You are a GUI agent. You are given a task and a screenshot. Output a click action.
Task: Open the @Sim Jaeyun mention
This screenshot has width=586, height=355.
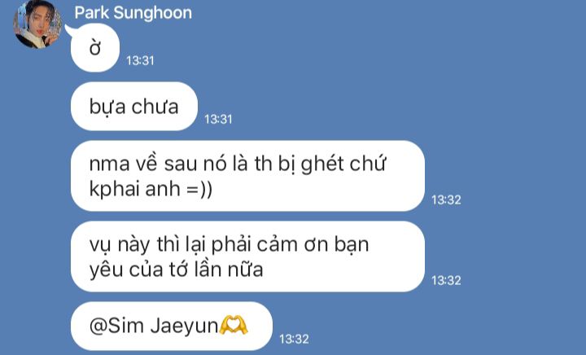(154, 326)
